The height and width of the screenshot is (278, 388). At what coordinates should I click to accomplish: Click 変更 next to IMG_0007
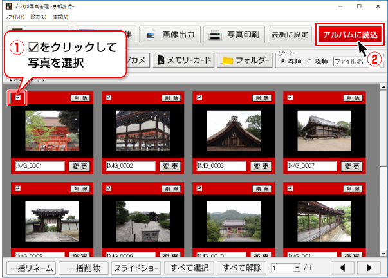[x=352, y=166]
